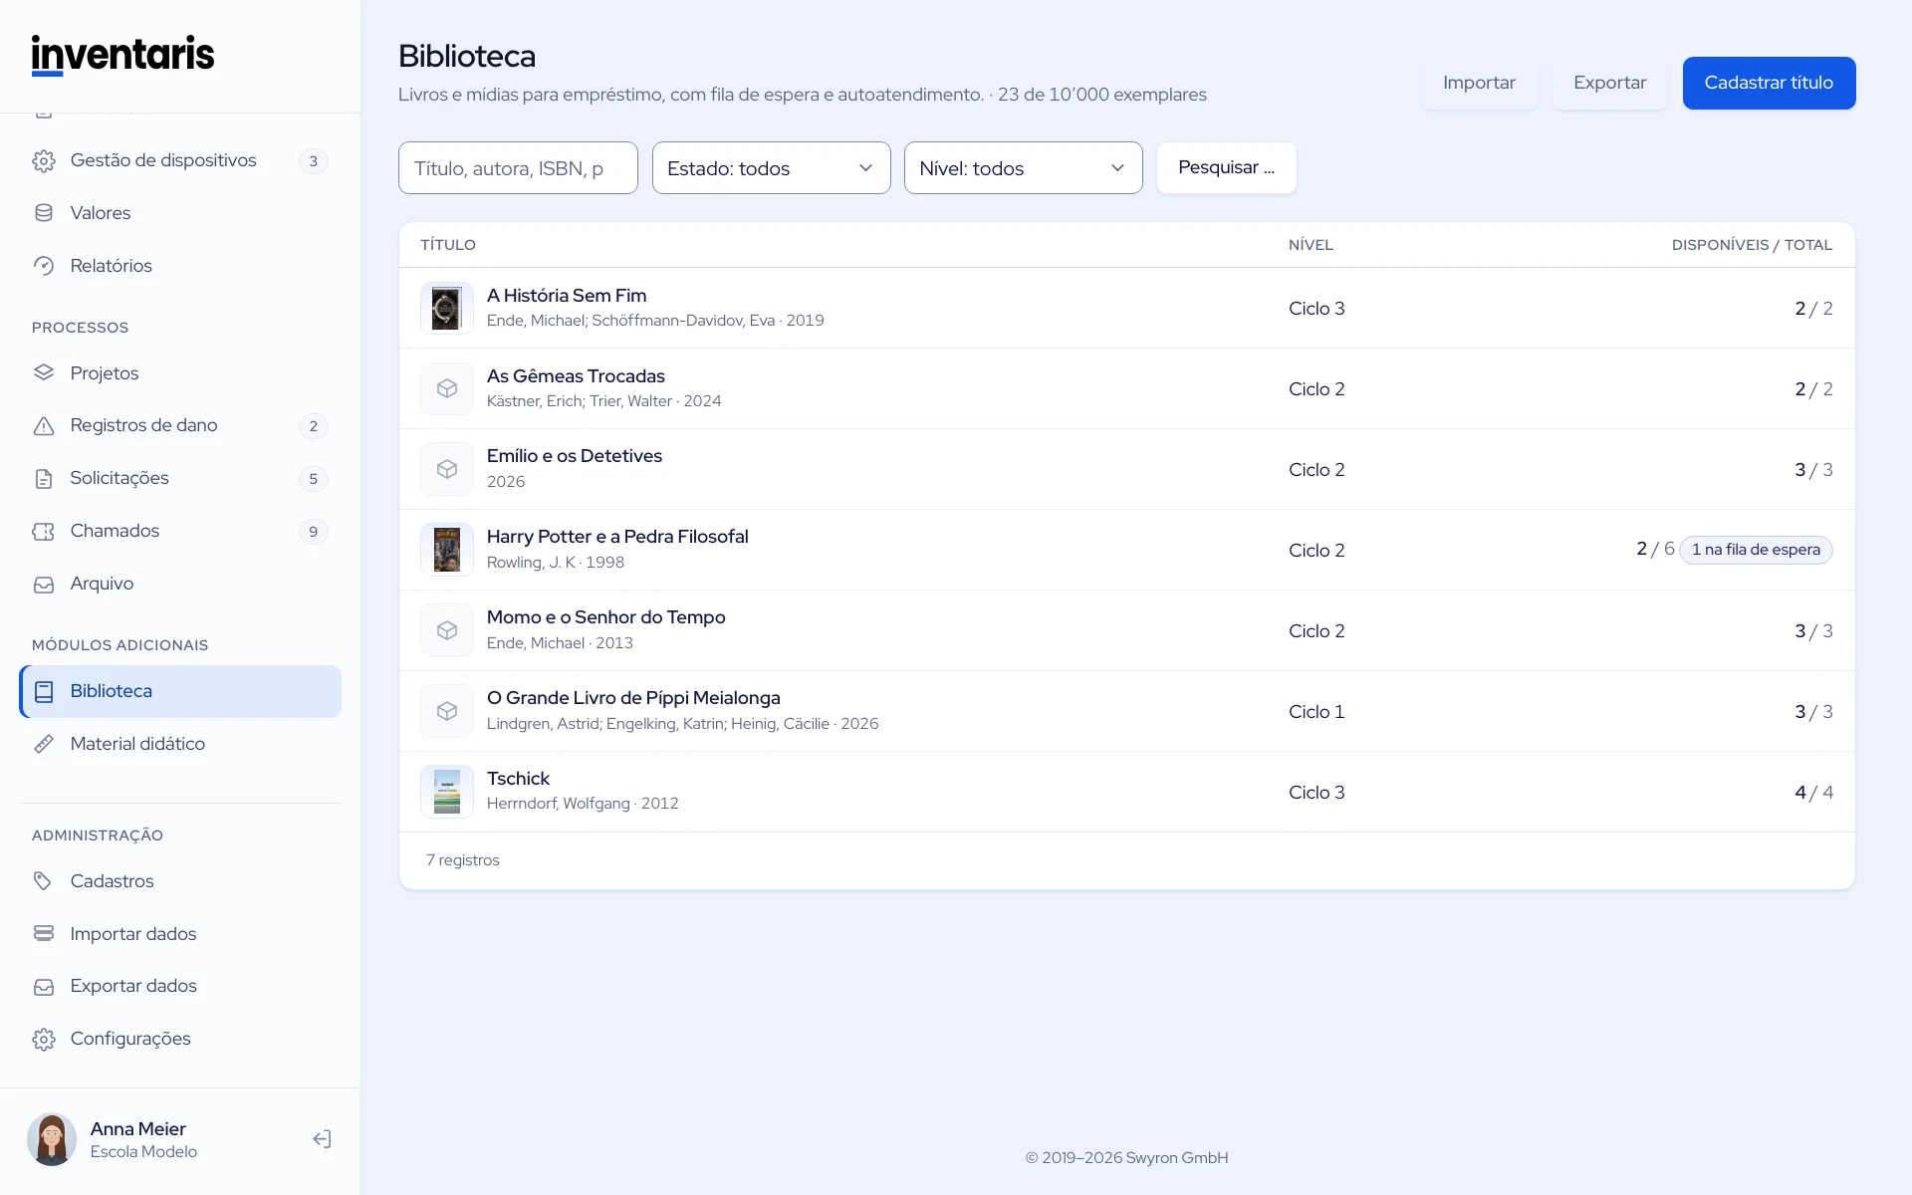Click the Arquivo inbox icon
1912x1195 pixels.
tap(44, 585)
